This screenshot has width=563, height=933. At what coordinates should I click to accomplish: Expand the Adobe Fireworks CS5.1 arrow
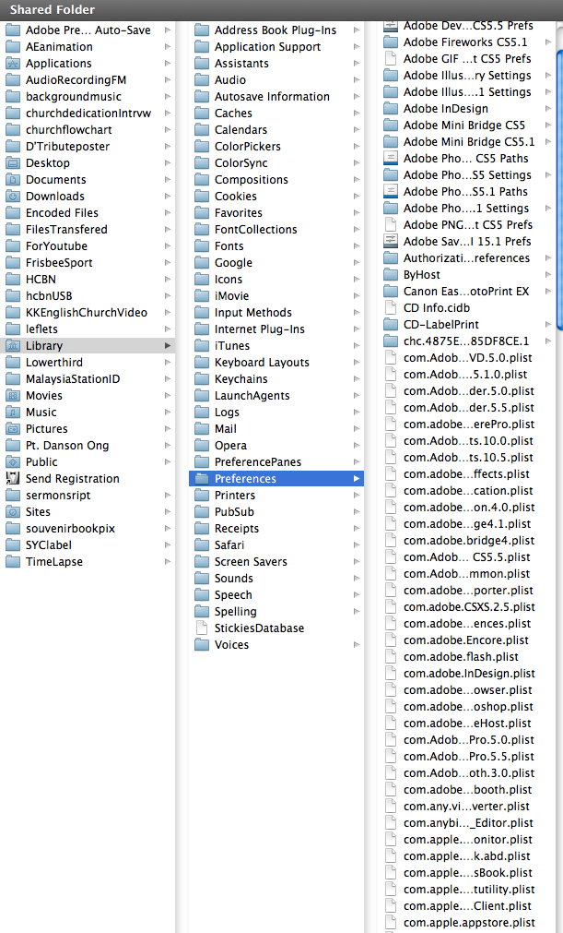pyautogui.click(x=548, y=42)
